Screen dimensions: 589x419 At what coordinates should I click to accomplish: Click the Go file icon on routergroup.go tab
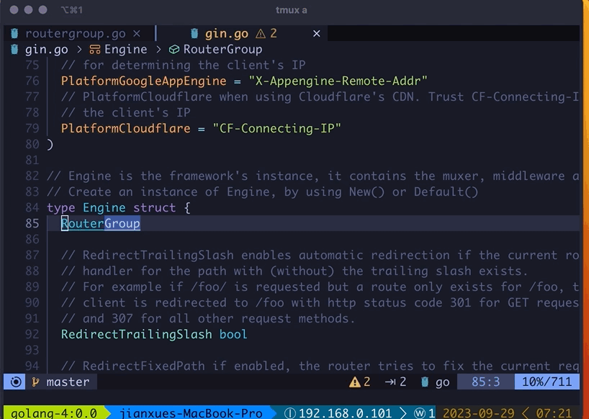click(x=14, y=34)
